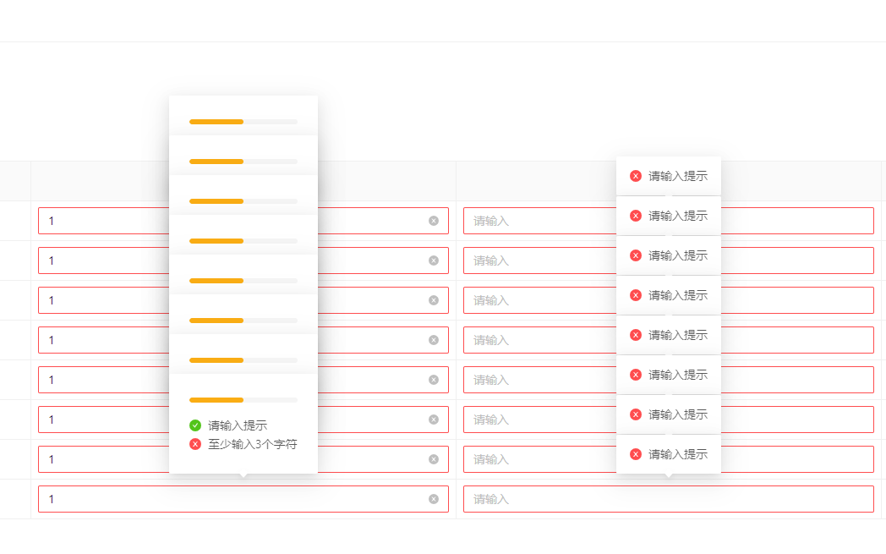Click the 请输入提示 text in the bottom error tooltip
The width and height of the screenshot is (886, 554).
pyautogui.click(x=678, y=454)
